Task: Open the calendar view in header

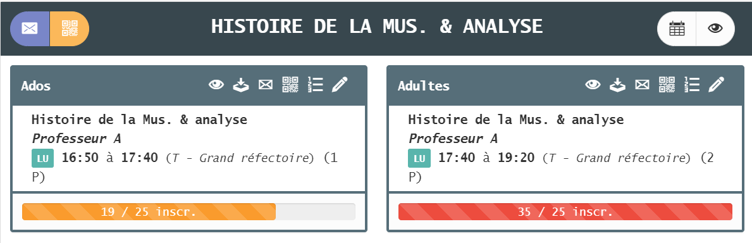Action: [x=677, y=29]
